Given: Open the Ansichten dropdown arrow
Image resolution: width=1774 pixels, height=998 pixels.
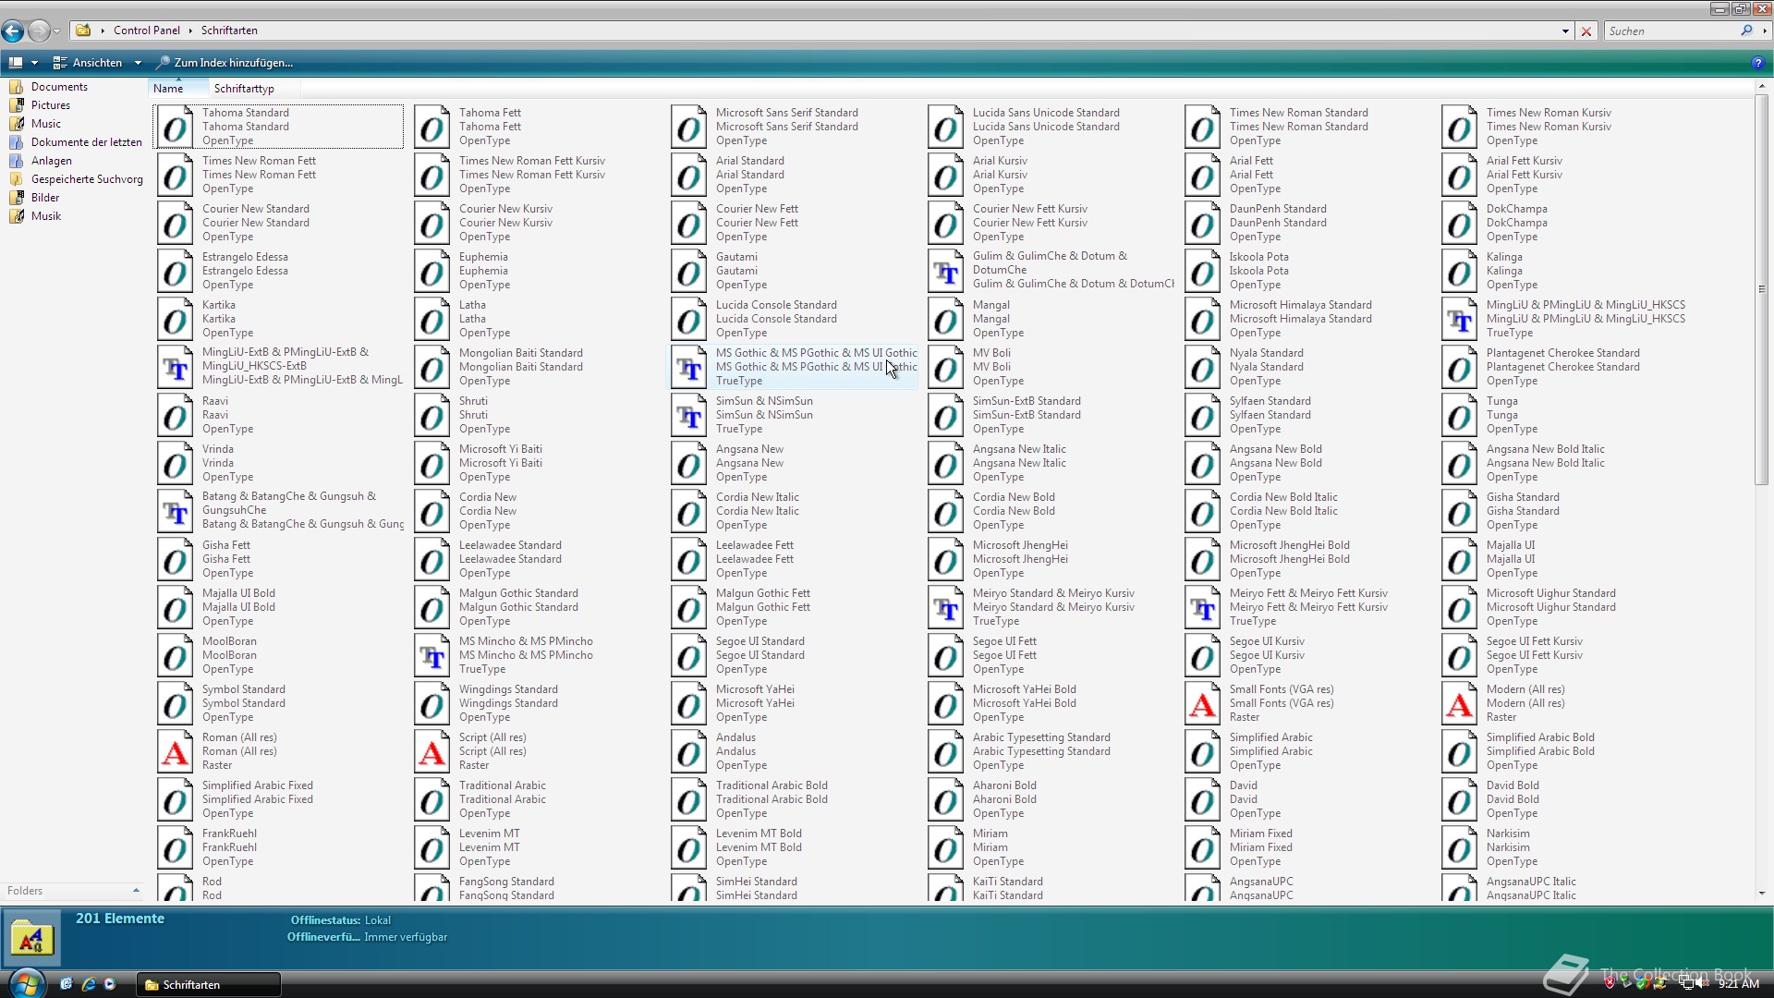Looking at the screenshot, I should tap(138, 63).
